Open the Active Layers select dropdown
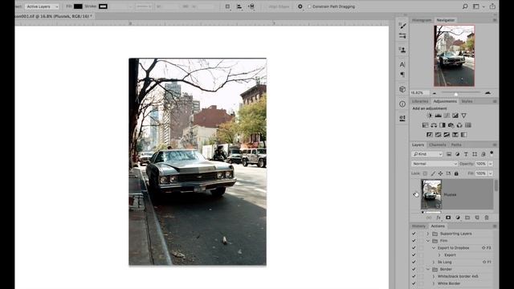This screenshot has height=289, width=514. coord(42,6)
